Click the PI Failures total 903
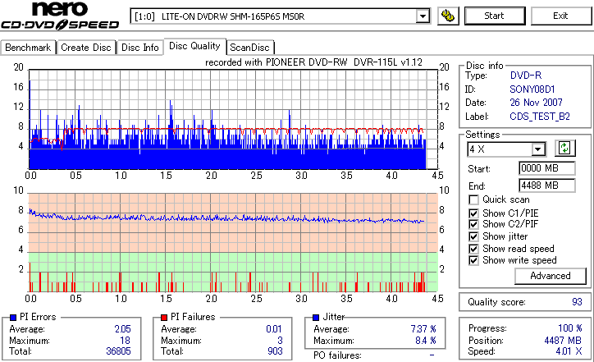This screenshot has width=594, height=362. [275, 351]
